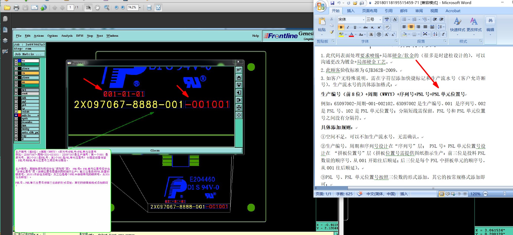Activate the hand pan tool
513x235 pixels.
click(97, 8)
